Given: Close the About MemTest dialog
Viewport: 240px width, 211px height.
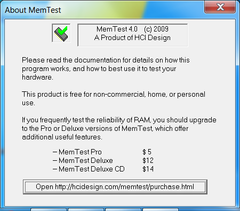Looking at the screenshot, I should pos(220,7).
